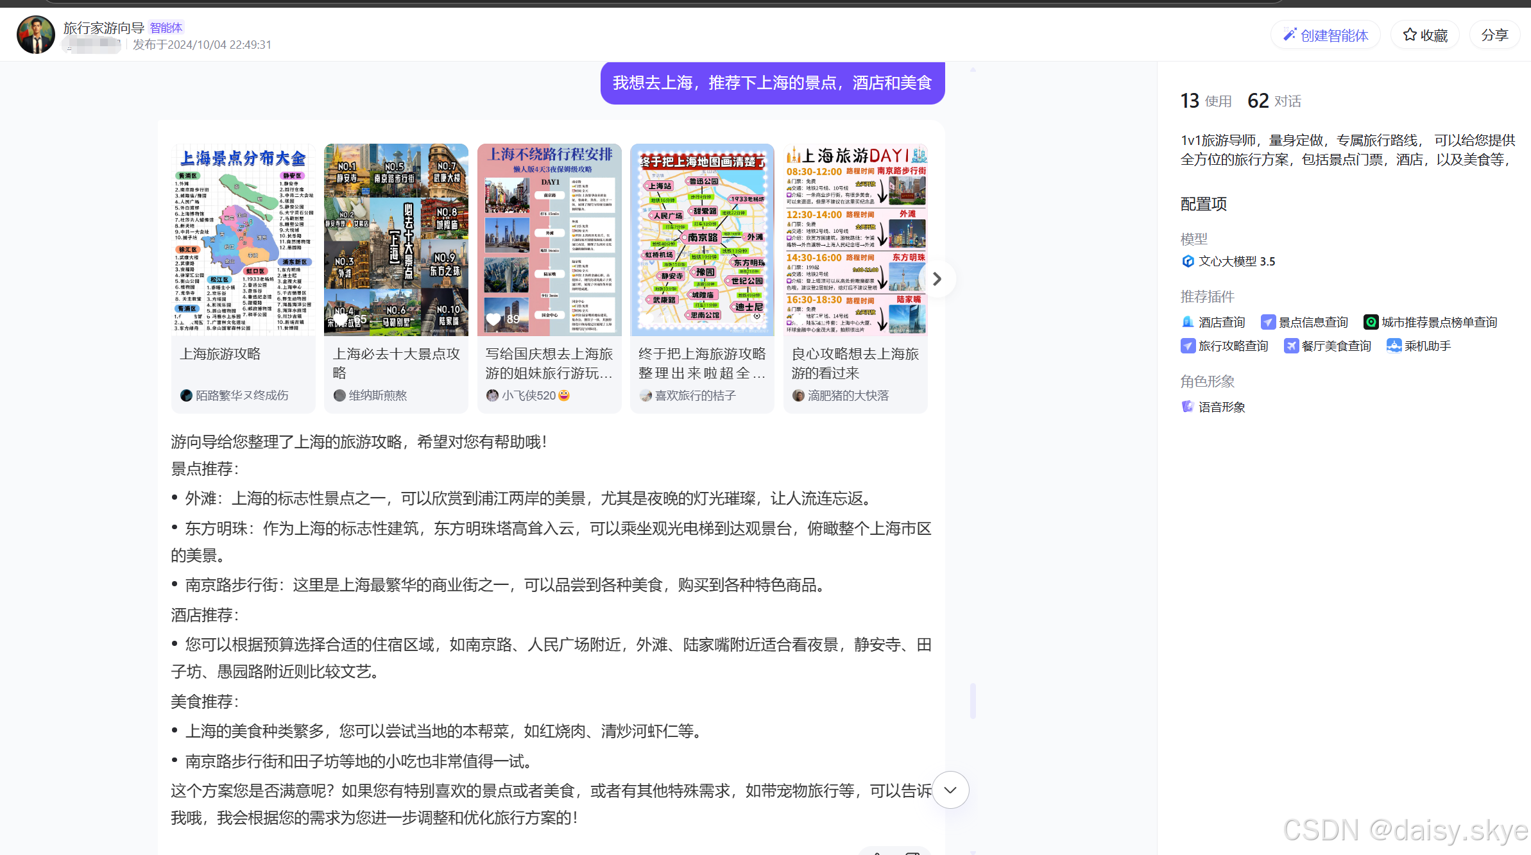Screen dimensions: 1531x855
Task: Click the 餐厅美食查询 plugin icon
Action: pos(1290,346)
